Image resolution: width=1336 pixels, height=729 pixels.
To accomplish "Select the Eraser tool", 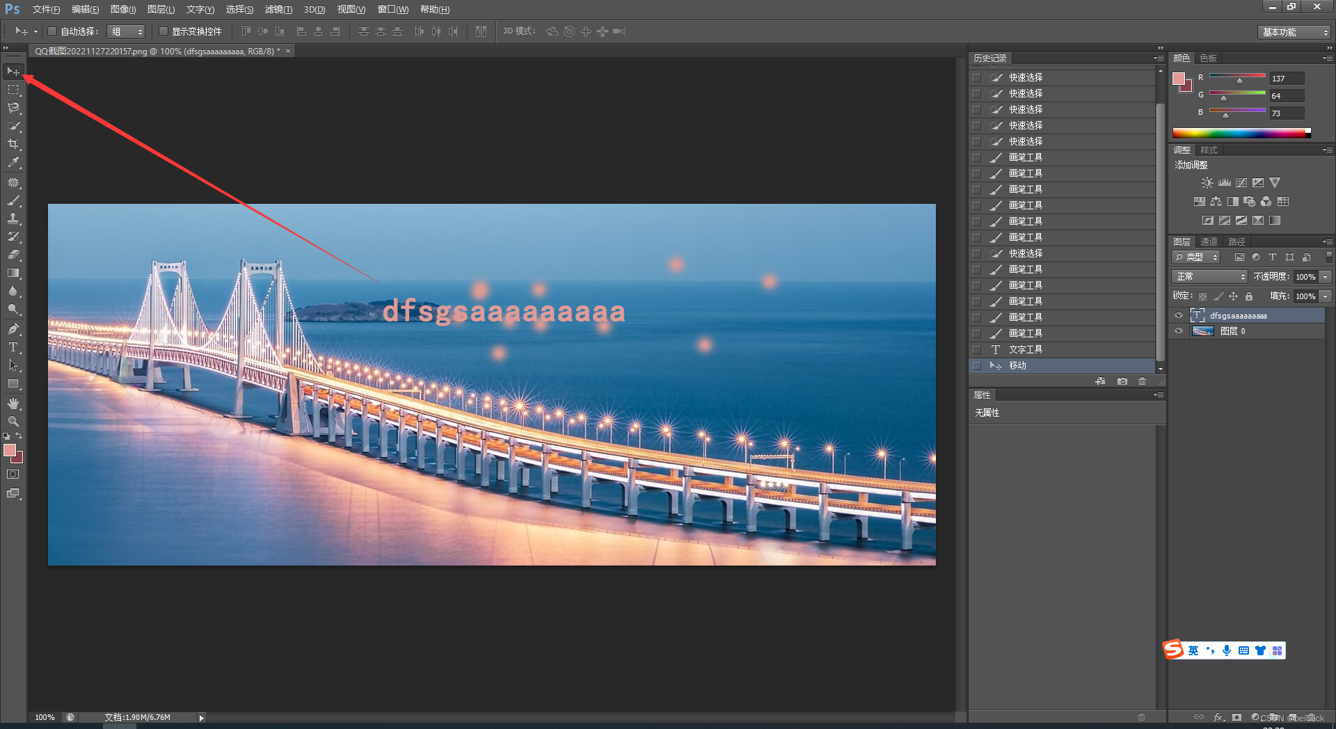I will click(x=13, y=255).
